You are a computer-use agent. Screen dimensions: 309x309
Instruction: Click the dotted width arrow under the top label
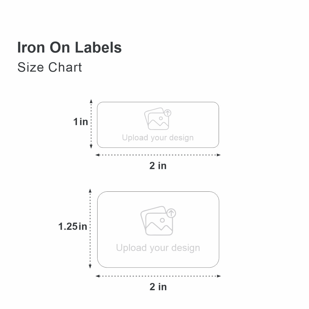click(158, 155)
